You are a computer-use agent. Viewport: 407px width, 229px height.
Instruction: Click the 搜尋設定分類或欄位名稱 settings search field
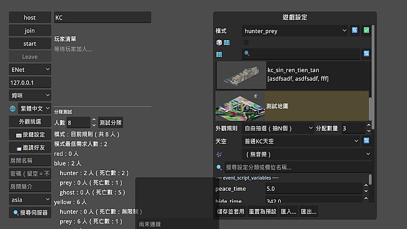click(x=298, y=167)
